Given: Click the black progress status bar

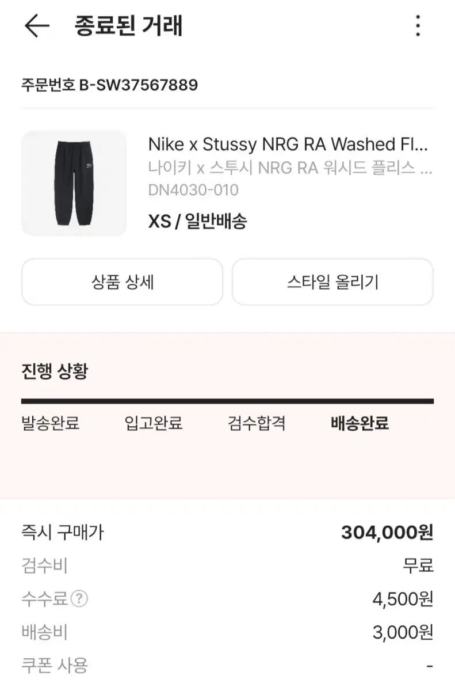Looking at the screenshot, I should [227, 401].
